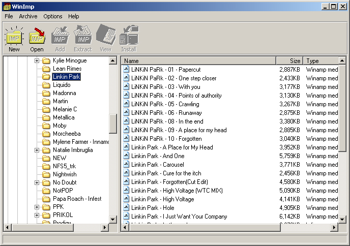Viewport: 350px width, 246px height.
Task: Click the New archive toolbar icon
Action: pos(14,39)
